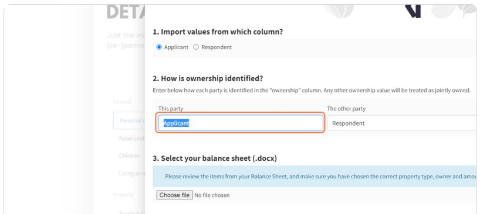480x214 pixels.
Task: Click the Import values column heading
Action: click(x=218, y=32)
